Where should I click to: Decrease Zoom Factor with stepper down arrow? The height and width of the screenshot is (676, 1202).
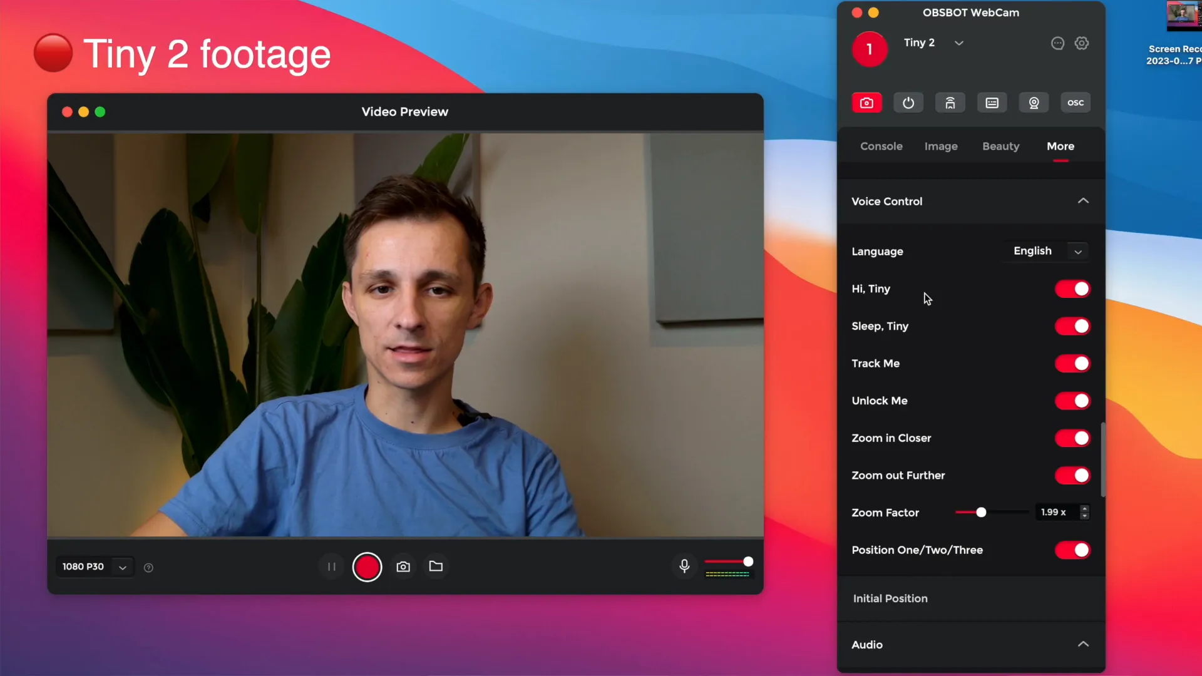tap(1085, 516)
